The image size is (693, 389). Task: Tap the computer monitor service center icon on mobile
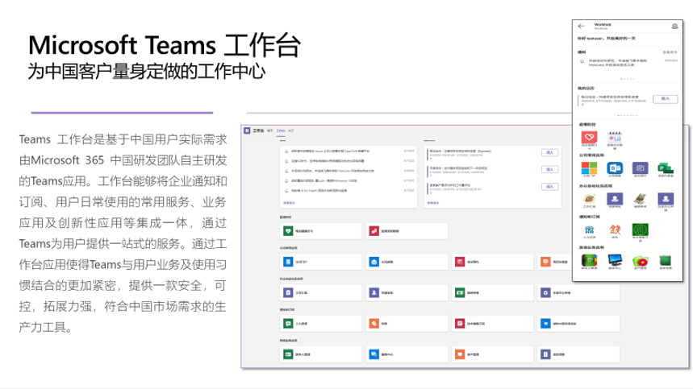click(x=615, y=261)
